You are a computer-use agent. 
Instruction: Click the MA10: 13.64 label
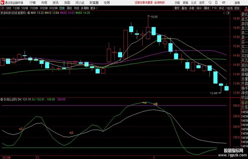click(52, 13)
